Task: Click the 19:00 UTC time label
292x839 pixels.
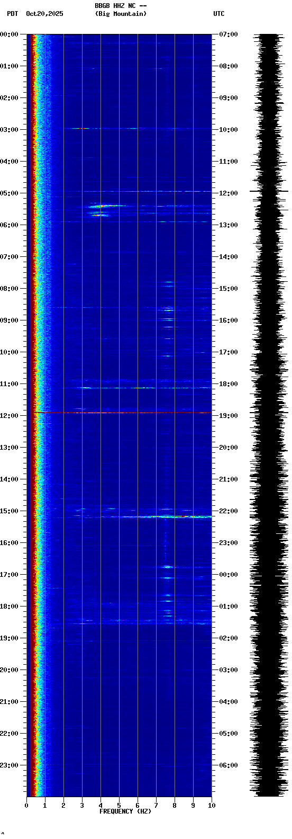Action: 228,416
